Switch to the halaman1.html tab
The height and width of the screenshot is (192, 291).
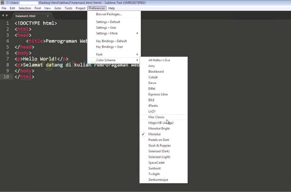tap(25, 16)
